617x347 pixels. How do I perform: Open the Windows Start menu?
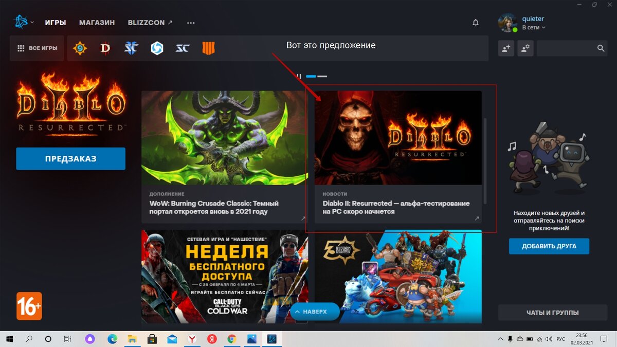click(10, 339)
